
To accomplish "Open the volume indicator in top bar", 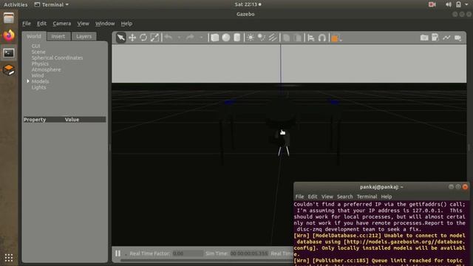I will point(449,4).
